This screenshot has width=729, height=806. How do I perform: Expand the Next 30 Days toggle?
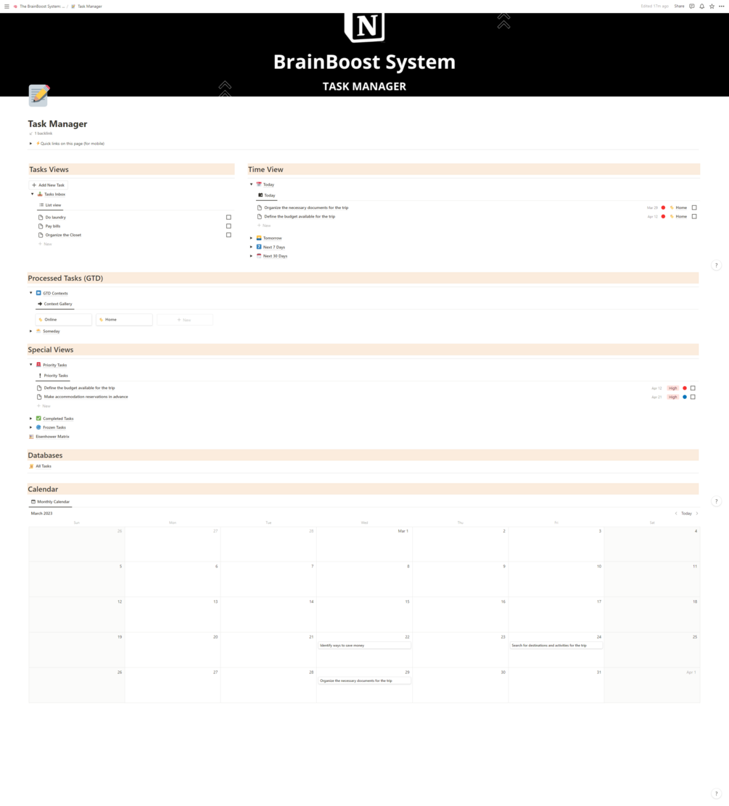point(252,255)
